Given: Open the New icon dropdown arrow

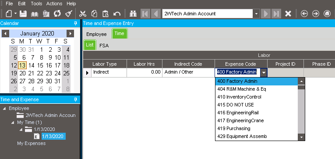Looking at the screenshot, I should (x=15, y=14).
